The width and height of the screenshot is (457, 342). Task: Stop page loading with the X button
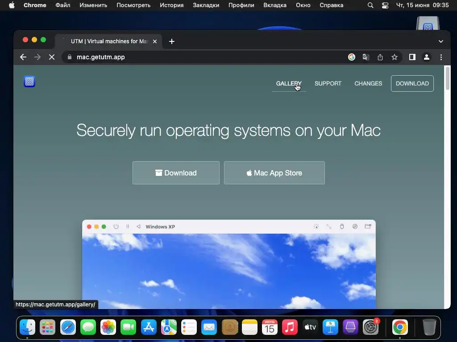52,57
